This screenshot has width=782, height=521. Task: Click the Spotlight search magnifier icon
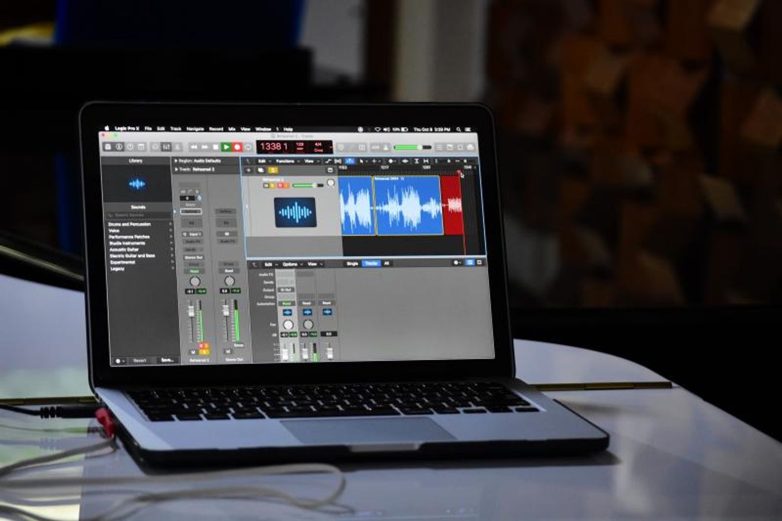(459, 130)
